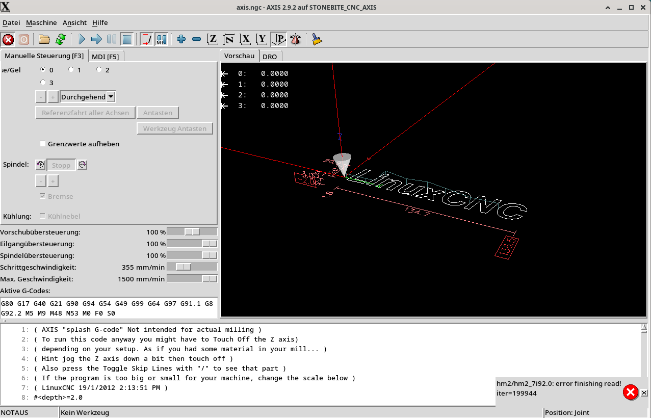Open the Datei menu
This screenshot has width=651, height=418.
[x=11, y=22]
